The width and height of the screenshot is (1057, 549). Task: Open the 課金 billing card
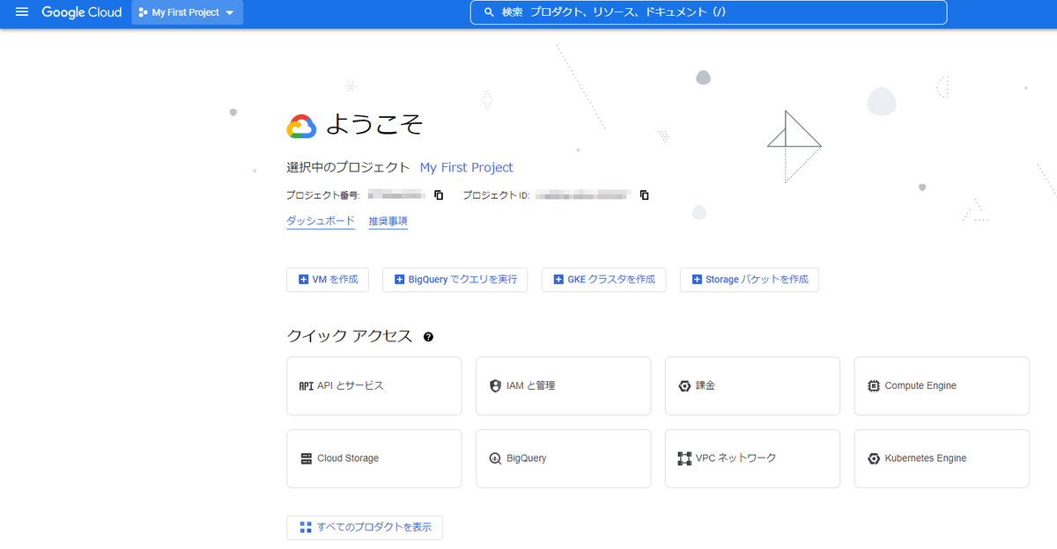pyautogui.click(x=752, y=385)
